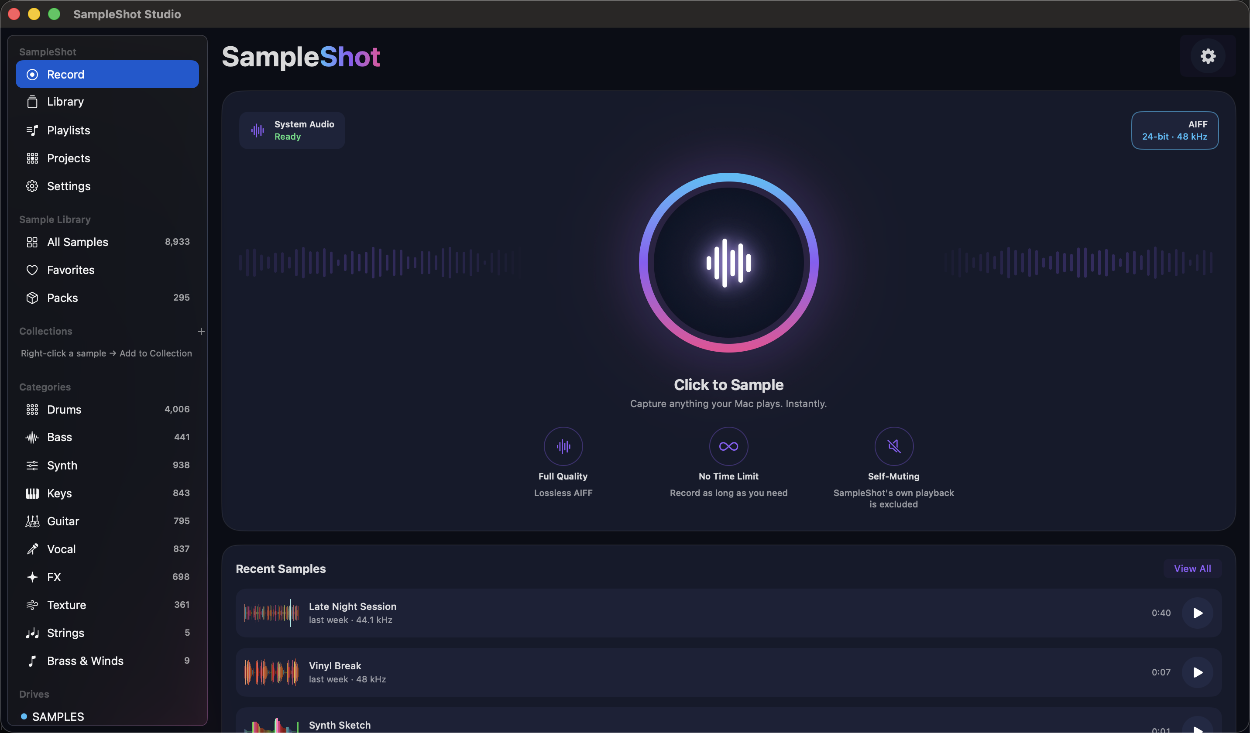Click the Projects grid icon
Screen dimensions: 1250x733
(x=32, y=158)
